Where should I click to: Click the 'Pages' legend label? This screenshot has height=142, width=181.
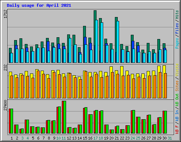click(x=177, y=43)
